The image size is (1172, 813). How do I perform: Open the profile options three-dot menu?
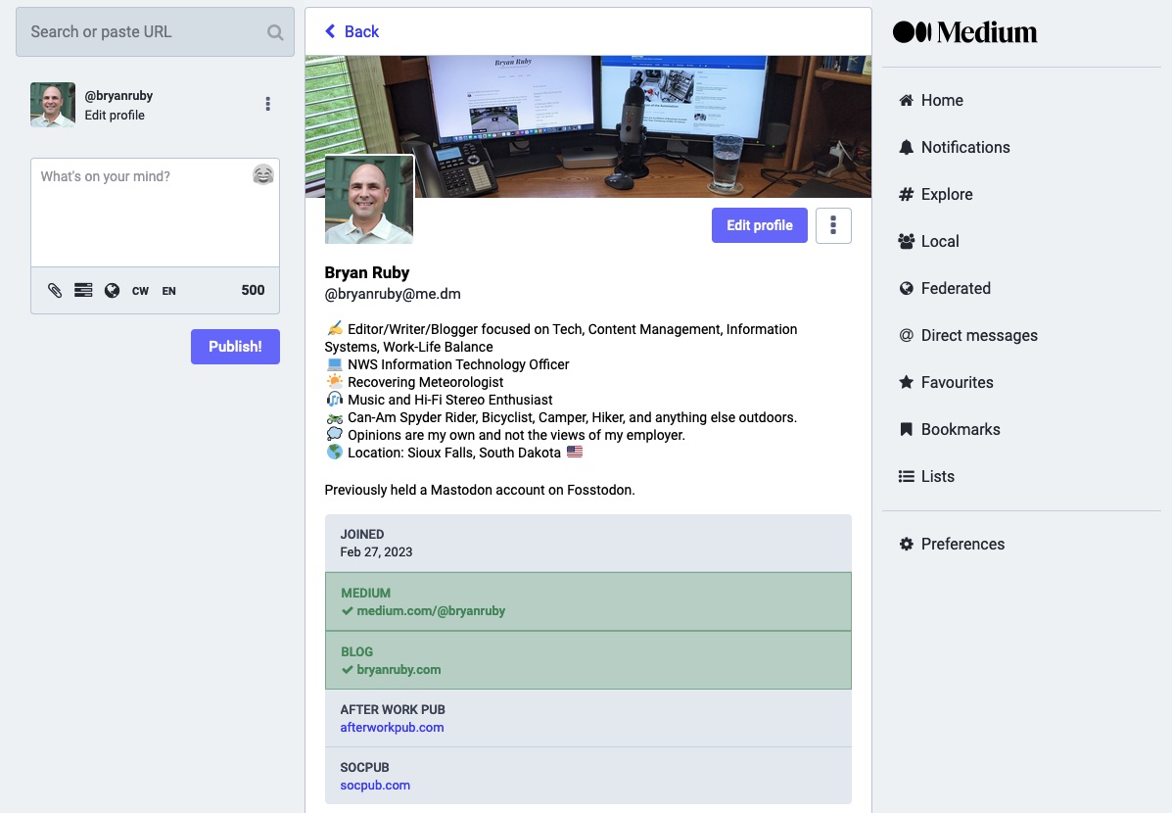[833, 225]
